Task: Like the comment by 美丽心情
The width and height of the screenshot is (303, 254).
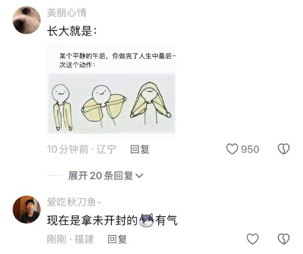Action: tap(232, 149)
